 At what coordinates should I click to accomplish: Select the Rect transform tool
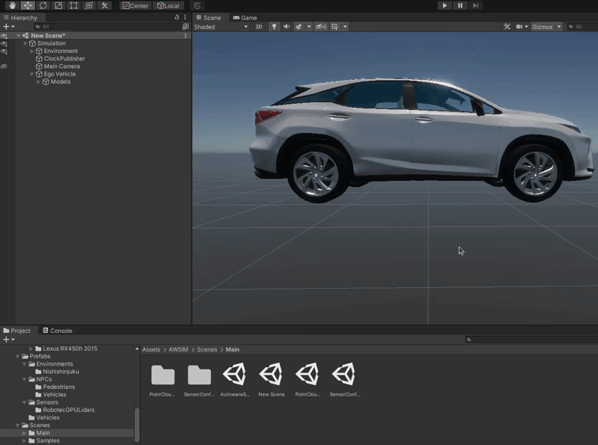[x=74, y=5]
